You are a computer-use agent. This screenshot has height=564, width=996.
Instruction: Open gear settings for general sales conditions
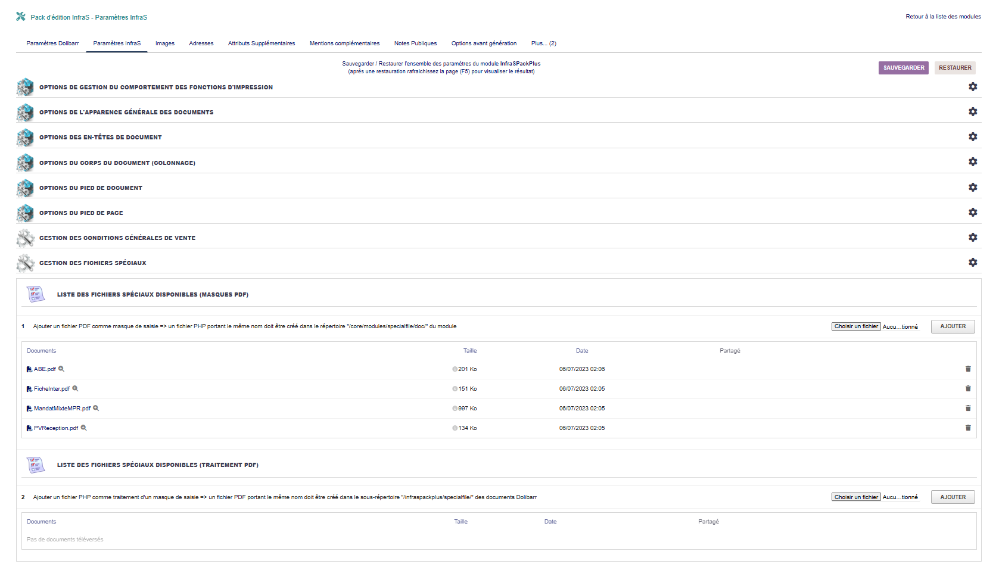pyautogui.click(x=973, y=238)
